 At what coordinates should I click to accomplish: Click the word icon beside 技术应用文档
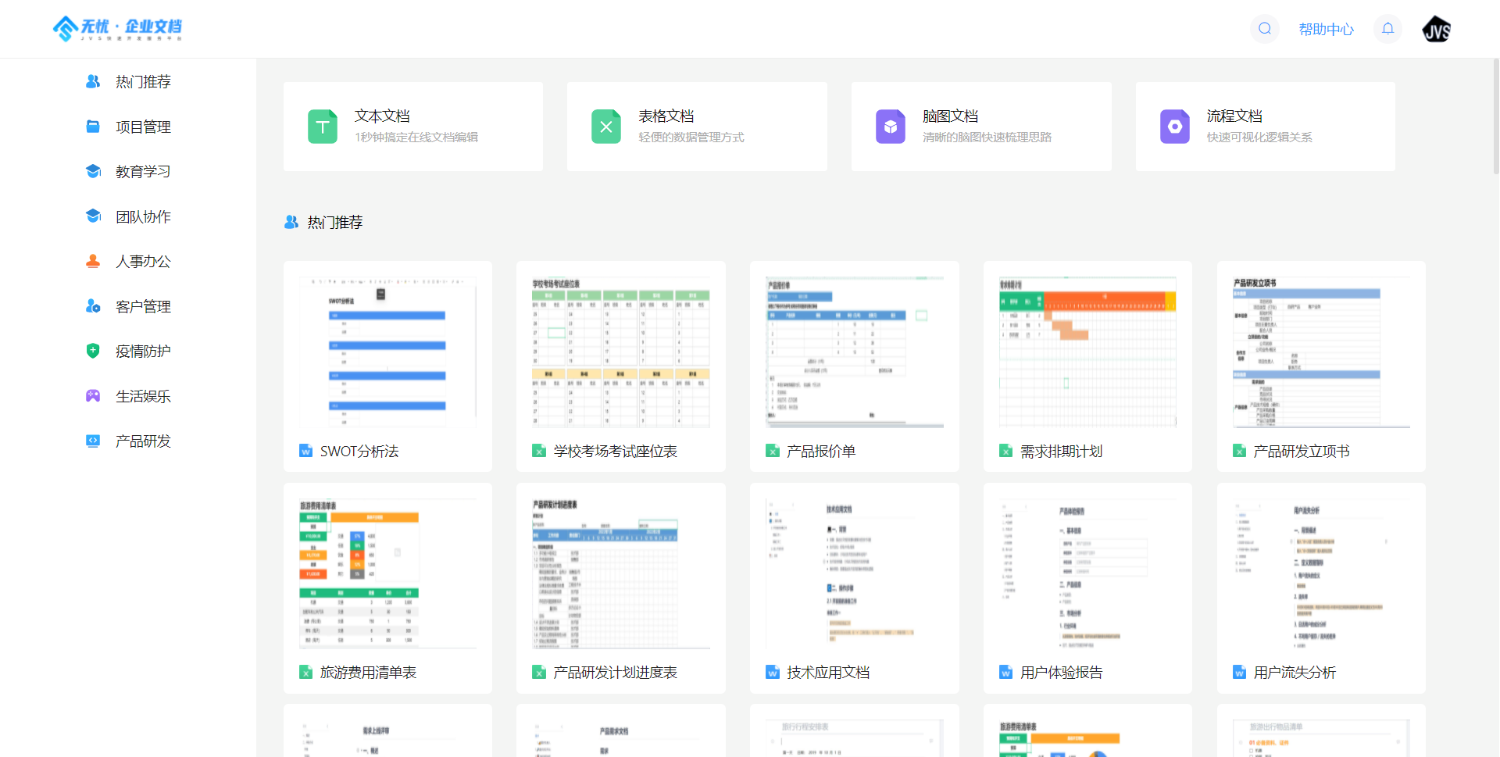pyautogui.click(x=773, y=672)
